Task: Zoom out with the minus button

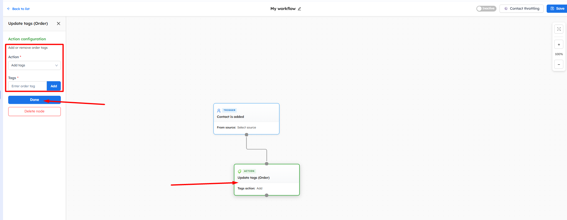Action: 559,65
